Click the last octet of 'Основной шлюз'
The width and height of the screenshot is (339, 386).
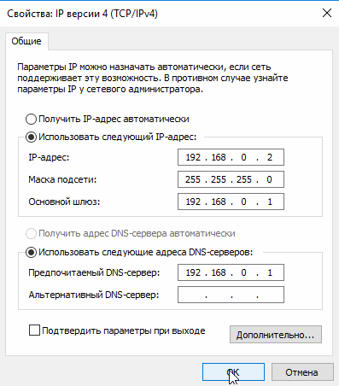(x=270, y=202)
